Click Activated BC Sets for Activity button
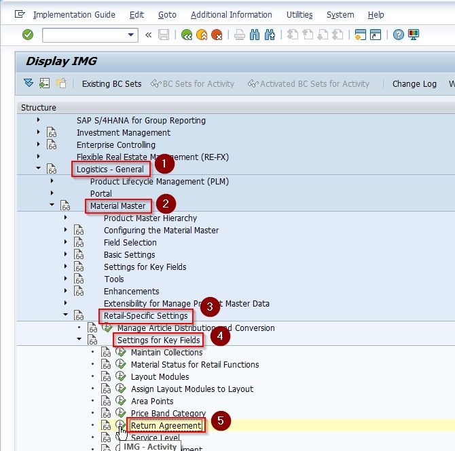455x451 pixels. pyautogui.click(x=309, y=84)
